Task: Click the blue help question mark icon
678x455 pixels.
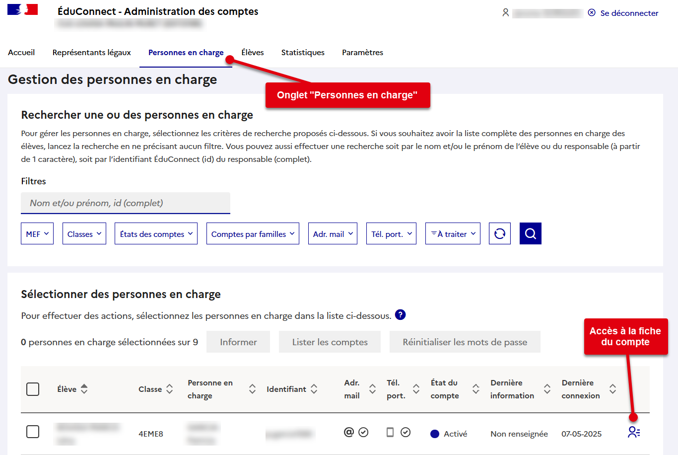Action: pos(401,314)
